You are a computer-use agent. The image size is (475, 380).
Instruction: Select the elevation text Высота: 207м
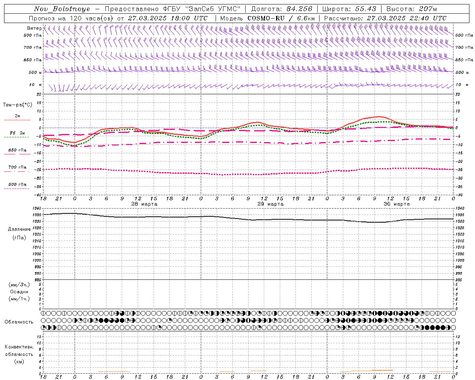tap(412, 9)
